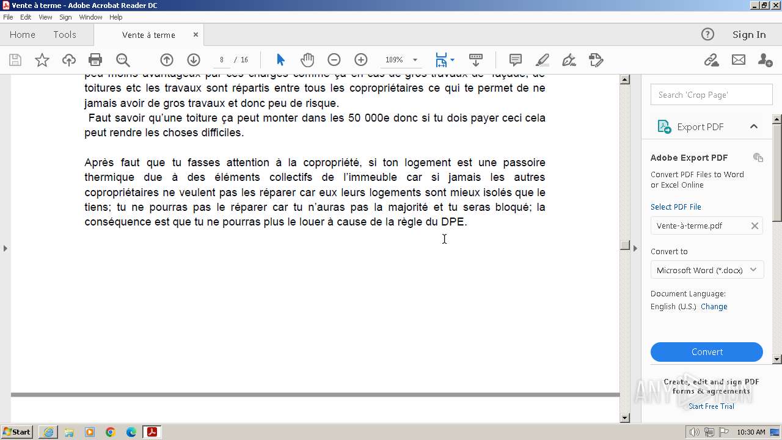This screenshot has width=782, height=440.
Task: Collapse the right tools pane arrow
Action: [635, 248]
